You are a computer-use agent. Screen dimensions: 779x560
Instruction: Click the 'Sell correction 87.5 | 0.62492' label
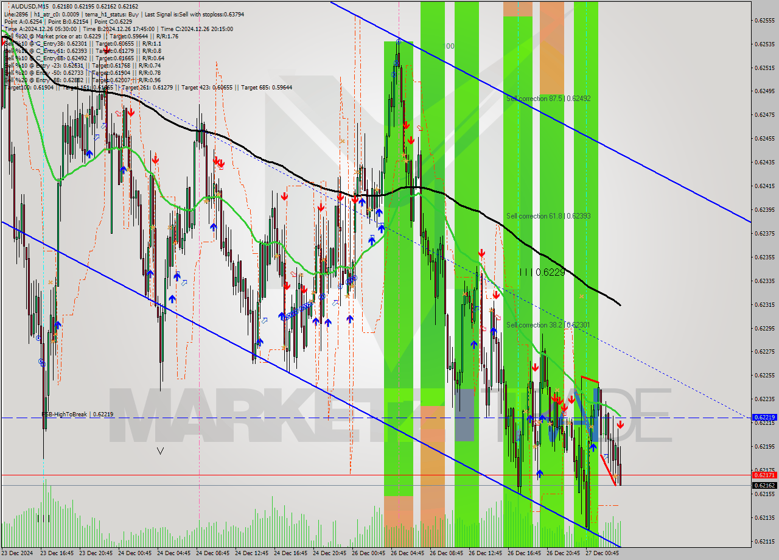click(548, 99)
